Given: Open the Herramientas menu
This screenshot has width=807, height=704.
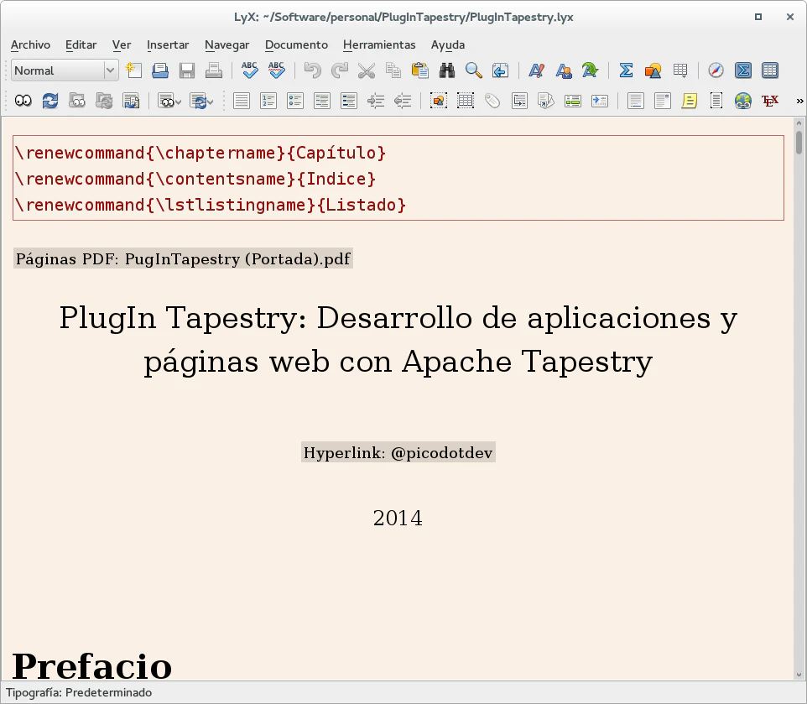Looking at the screenshot, I should pos(379,44).
